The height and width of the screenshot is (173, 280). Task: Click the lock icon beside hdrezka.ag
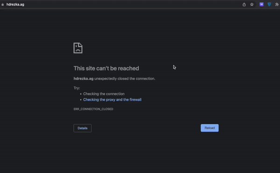(2, 5)
